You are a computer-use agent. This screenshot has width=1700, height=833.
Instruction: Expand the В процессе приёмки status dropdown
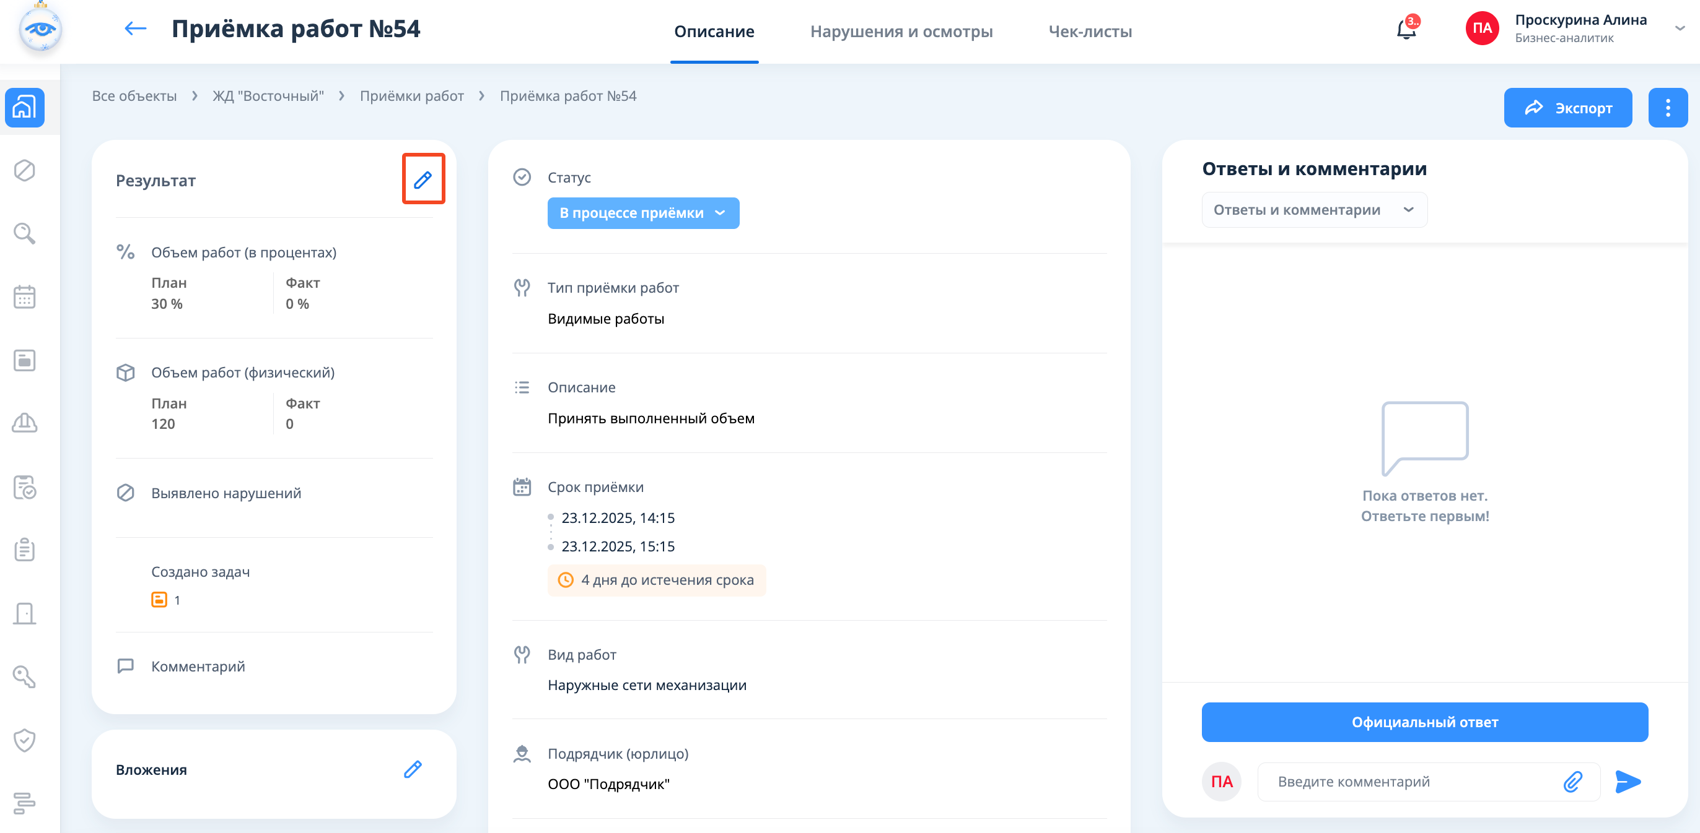pos(643,213)
